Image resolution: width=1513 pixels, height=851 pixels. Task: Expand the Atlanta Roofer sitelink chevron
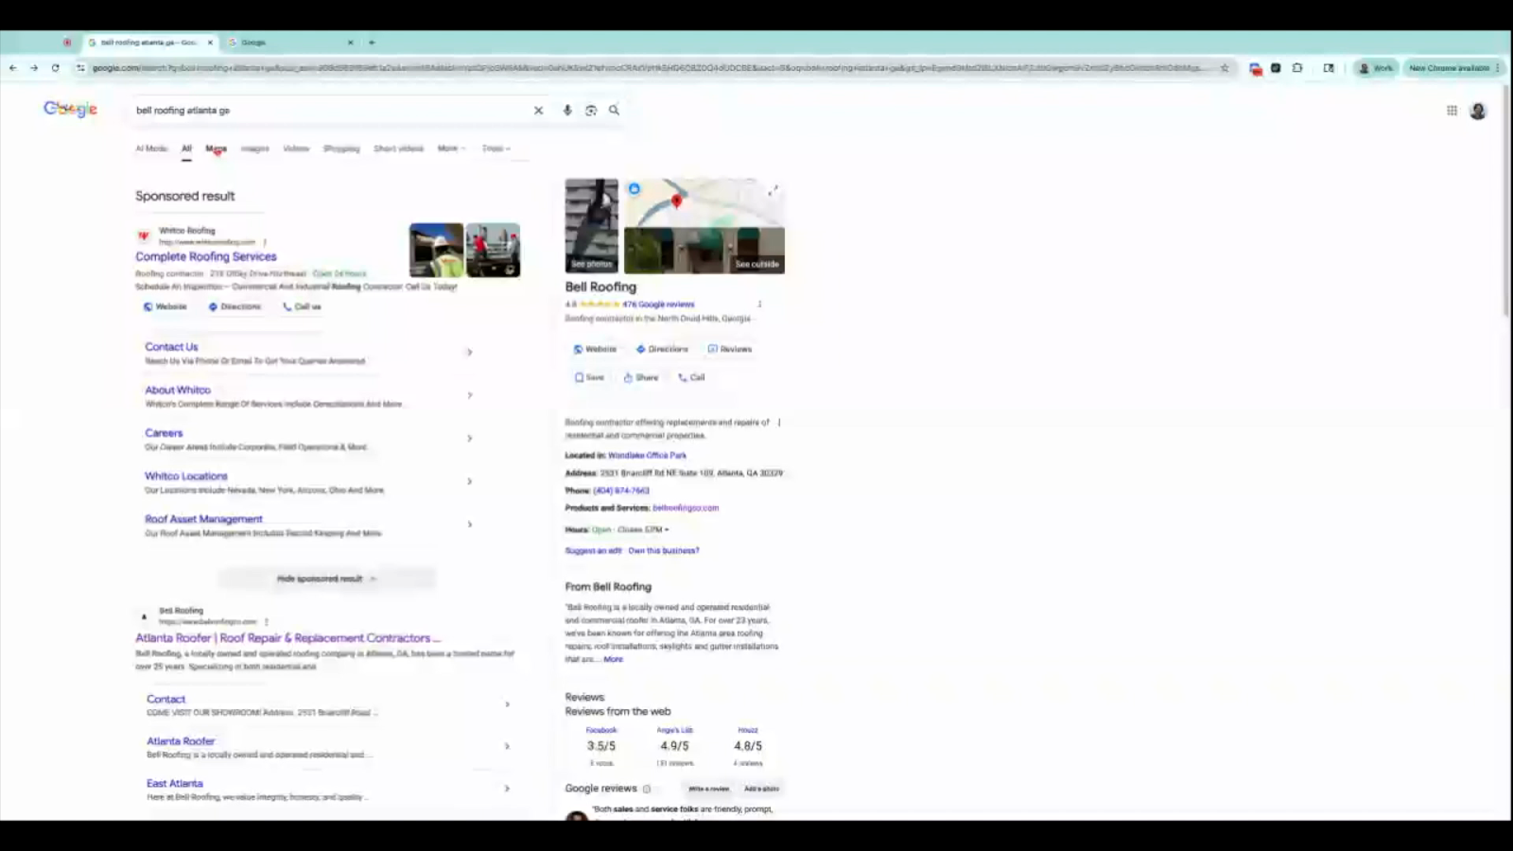[x=507, y=746]
